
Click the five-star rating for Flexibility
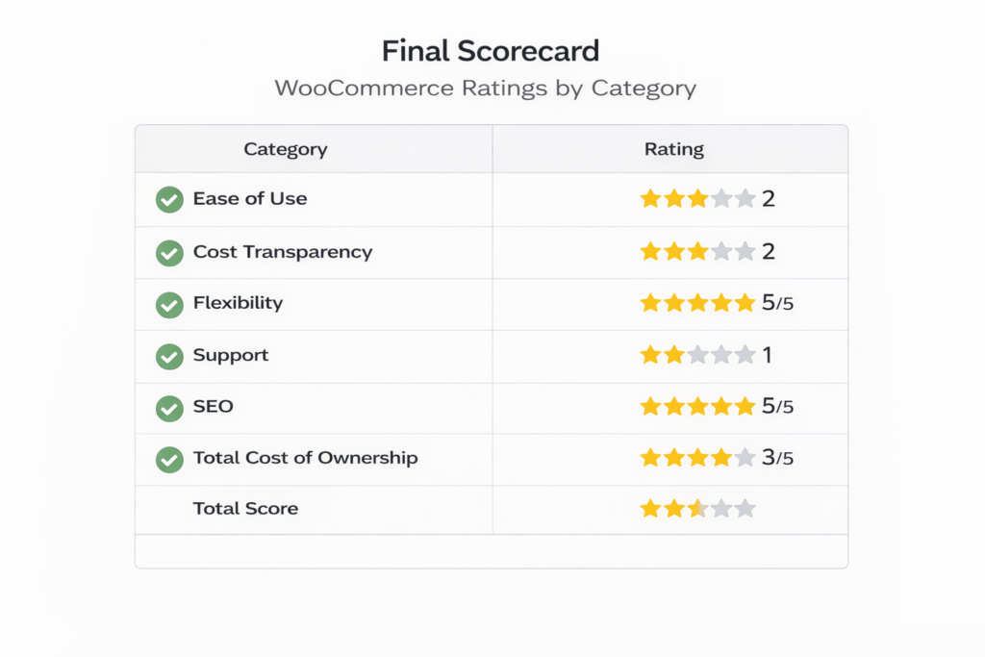[x=697, y=304]
